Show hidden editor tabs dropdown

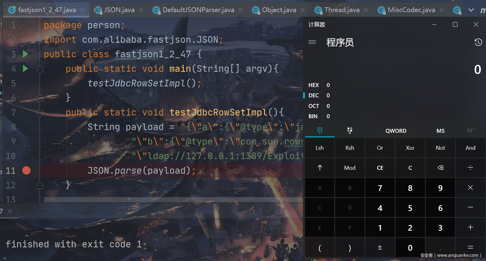click(x=471, y=10)
